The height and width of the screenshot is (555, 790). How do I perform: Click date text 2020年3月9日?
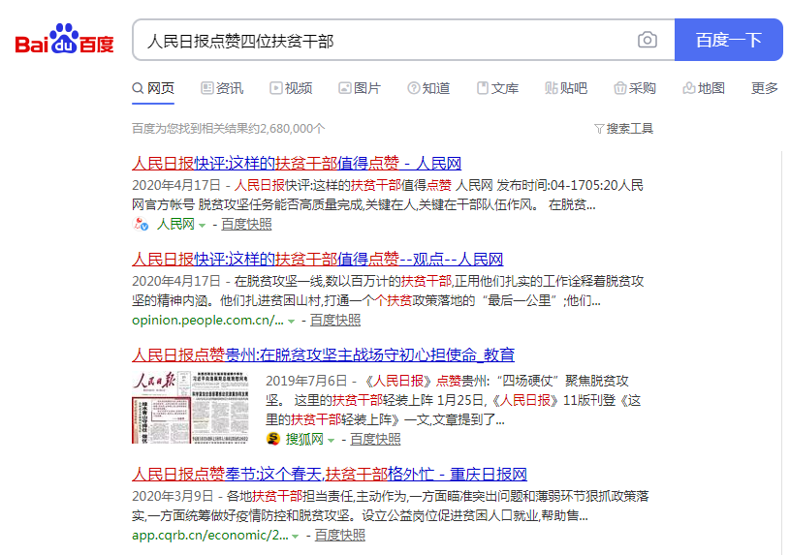click(x=173, y=496)
